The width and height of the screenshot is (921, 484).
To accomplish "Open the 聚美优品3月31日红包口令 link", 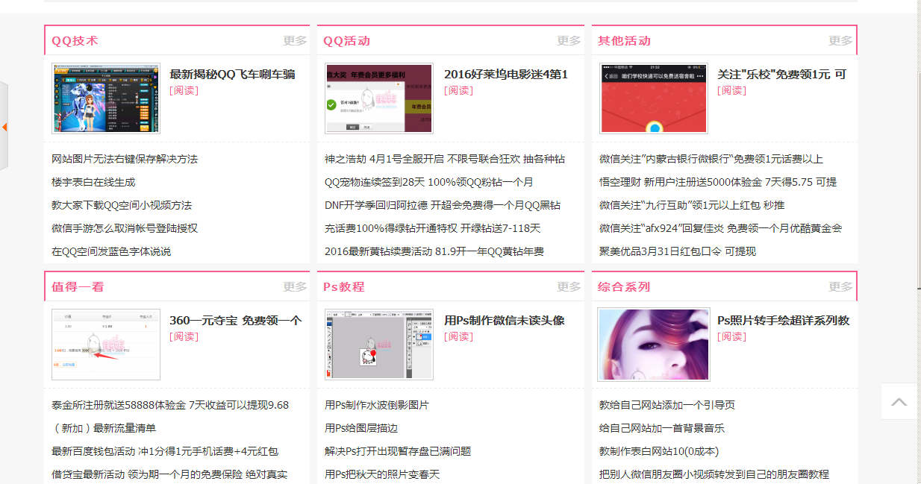I will point(678,251).
